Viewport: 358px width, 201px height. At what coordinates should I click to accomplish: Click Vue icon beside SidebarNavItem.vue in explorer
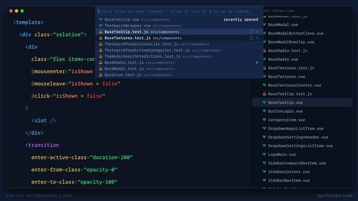[265, 180]
